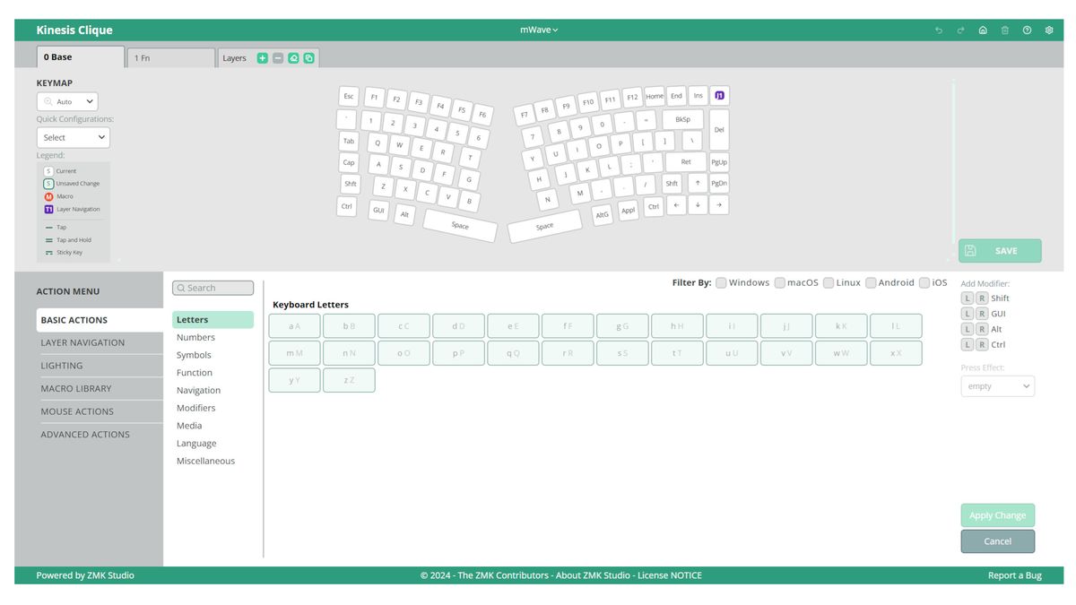Toggle the left Shift modifier

click(x=968, y=298)
